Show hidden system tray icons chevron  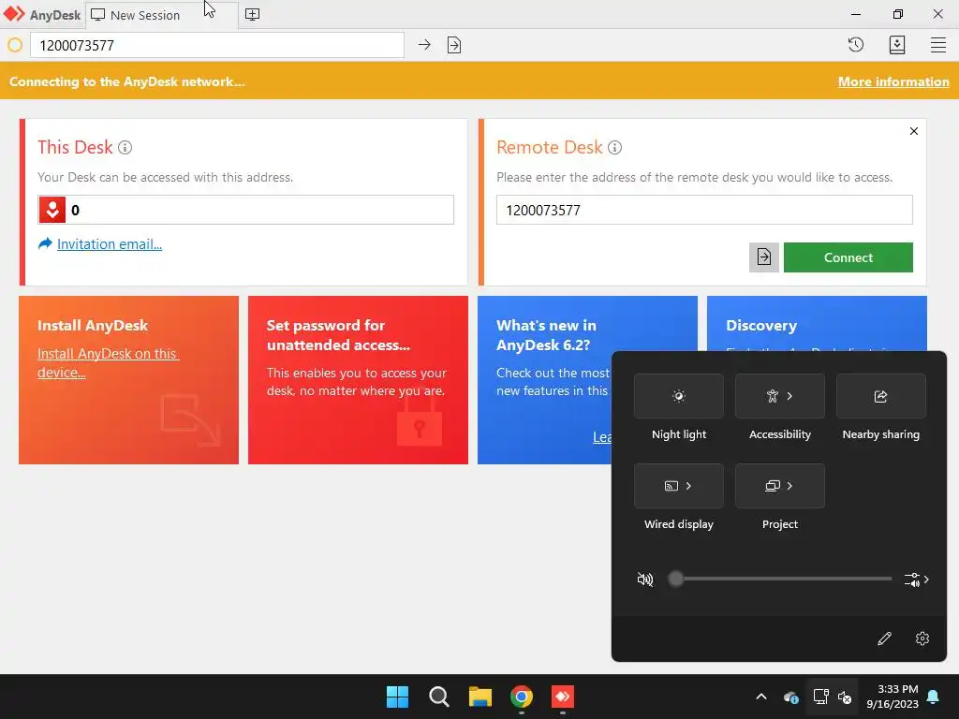(760, 697)
